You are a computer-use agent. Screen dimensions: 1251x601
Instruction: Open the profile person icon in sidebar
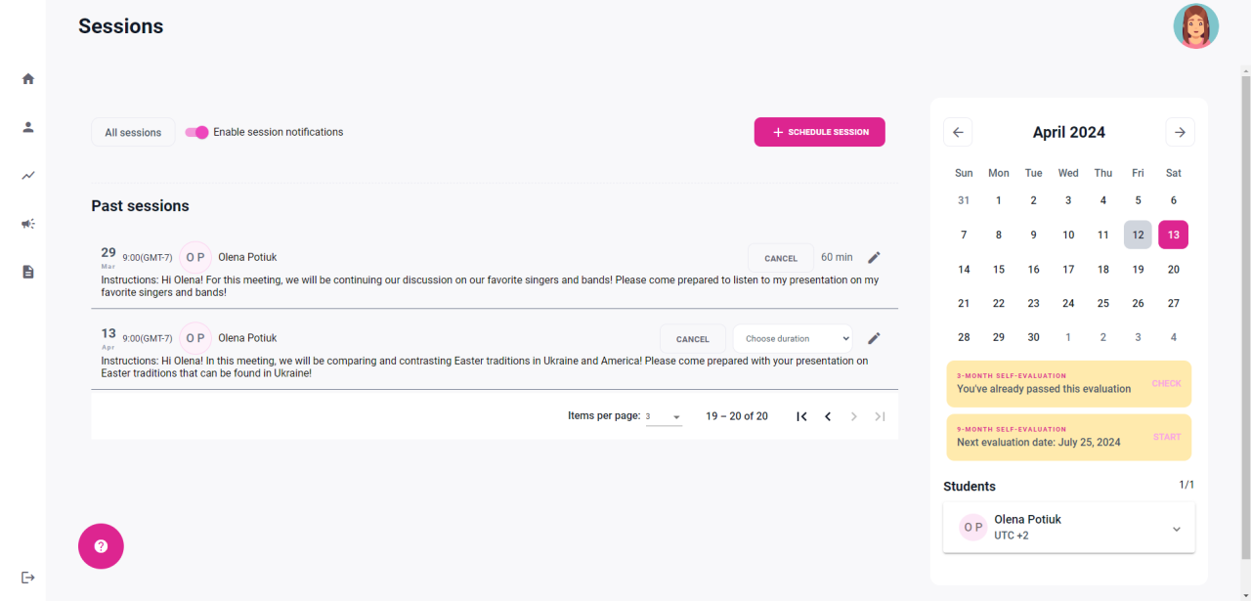28,127
